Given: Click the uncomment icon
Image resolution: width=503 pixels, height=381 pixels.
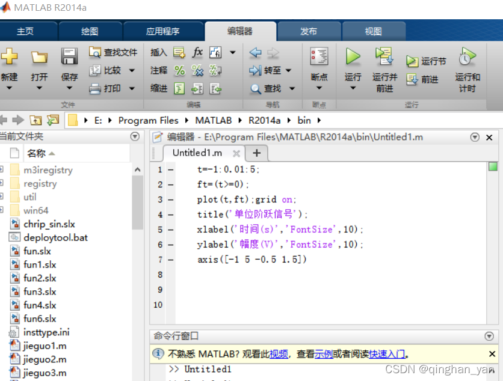Looking at the screenshot, I should tap(197, 70).
